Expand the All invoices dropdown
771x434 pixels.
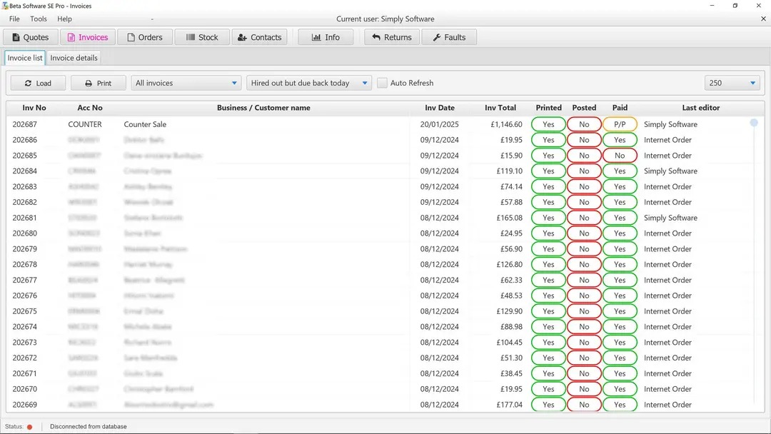coord(186,83)
